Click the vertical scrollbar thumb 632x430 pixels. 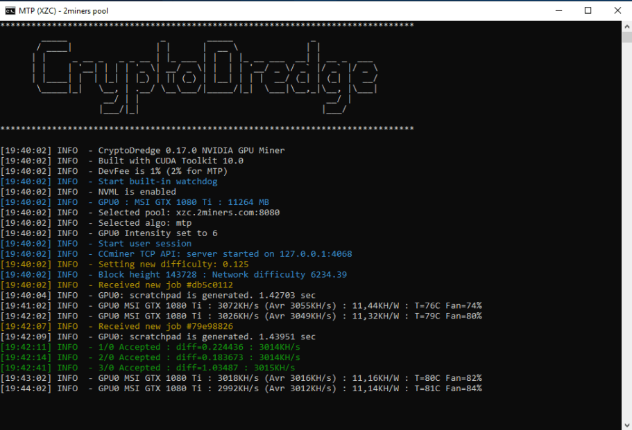point(626,37)
